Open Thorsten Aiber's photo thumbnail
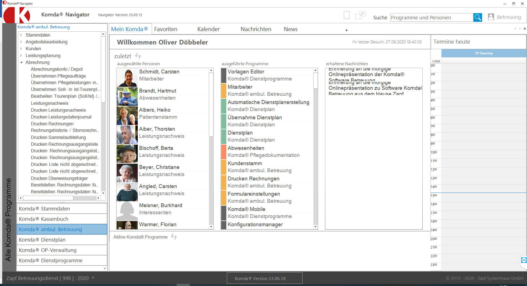527x286 pixels. [x=127, y=135]
